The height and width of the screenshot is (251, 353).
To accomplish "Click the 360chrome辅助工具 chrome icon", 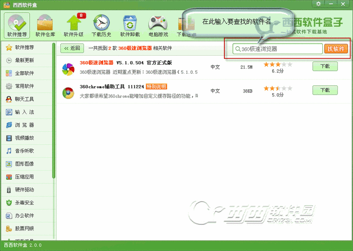I will click(68, 93).
